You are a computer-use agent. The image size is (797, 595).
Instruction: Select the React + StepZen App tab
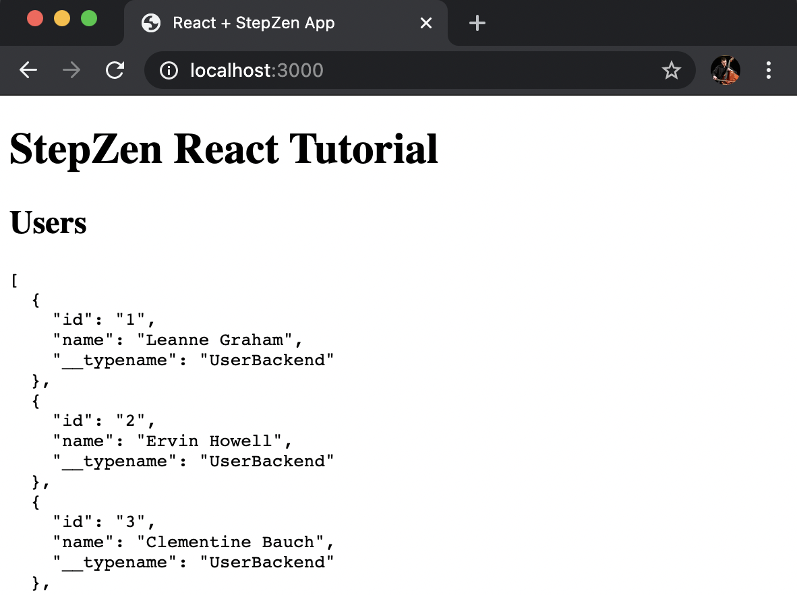(x=270, y=23)
